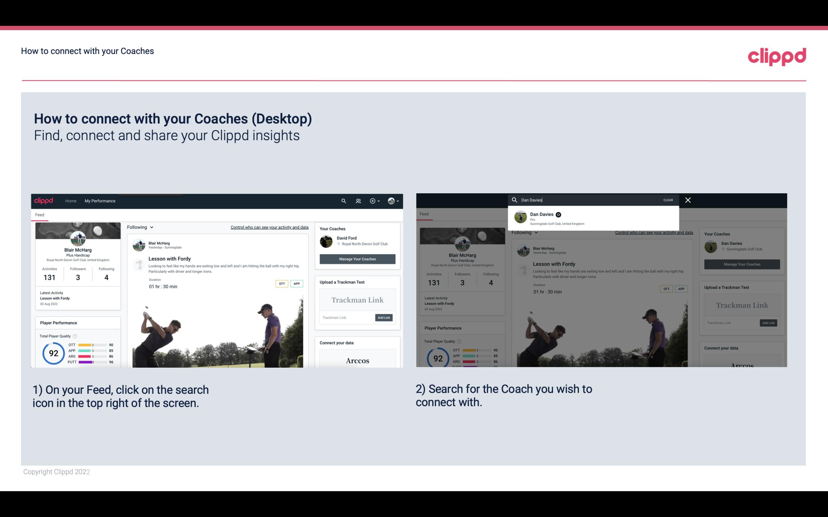Viewport: 828px width, 517px height.
Task: Click the APP performance bar icon
Action: click(92, 351)
